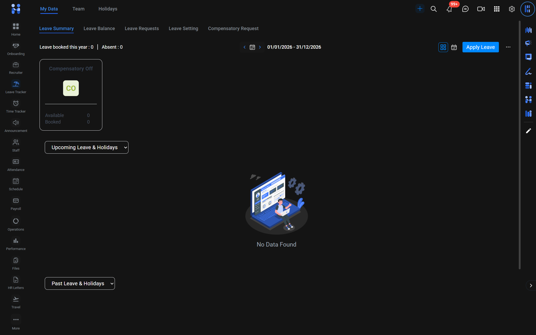The width and height of the screenshot is (536, 335).
Task: Switch to the Leave Balance tab
Action: pyautogui.click(x=99, y=29)
